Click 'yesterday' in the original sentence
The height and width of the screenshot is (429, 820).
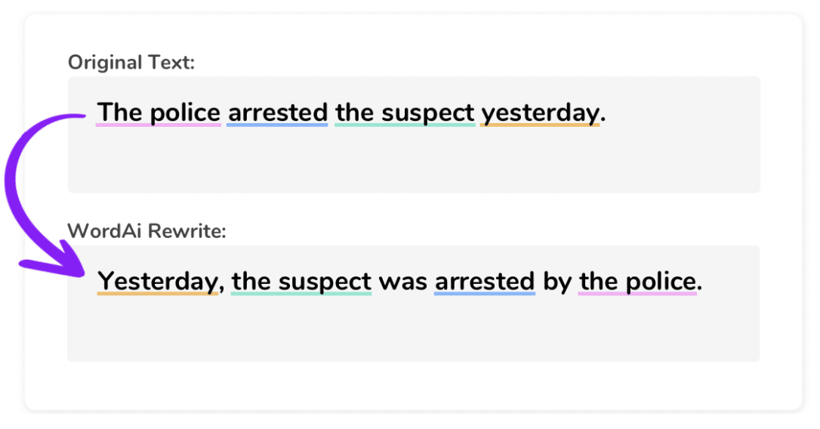[x=540, y=113]
